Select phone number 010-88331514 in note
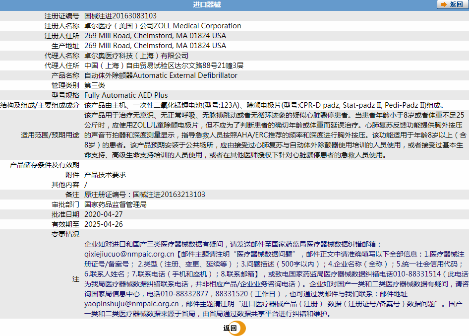Image resolution: width=469 pixels, height=336 pixels. pyautogui.click(x=417, y=273)
